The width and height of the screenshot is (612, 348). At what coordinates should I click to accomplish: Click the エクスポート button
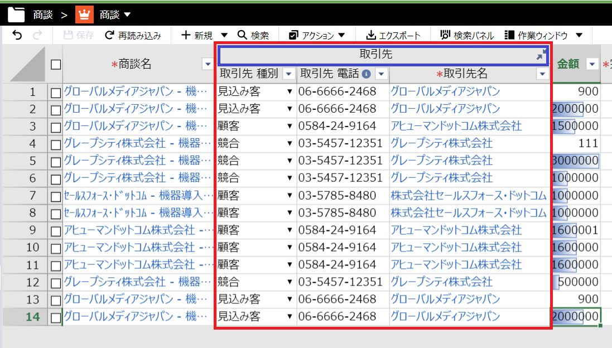[393, 36]
